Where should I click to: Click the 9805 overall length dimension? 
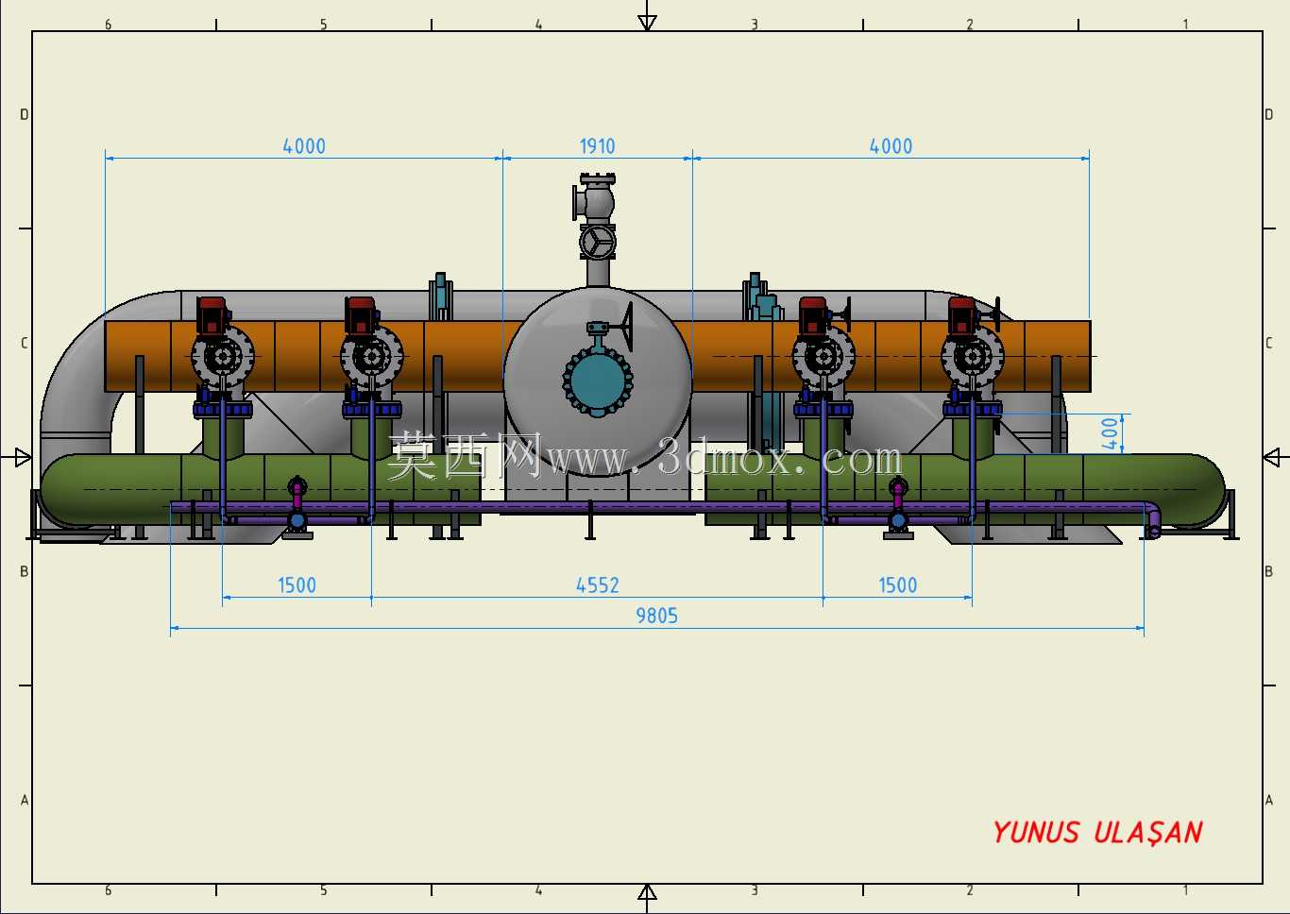coord(656,616)
